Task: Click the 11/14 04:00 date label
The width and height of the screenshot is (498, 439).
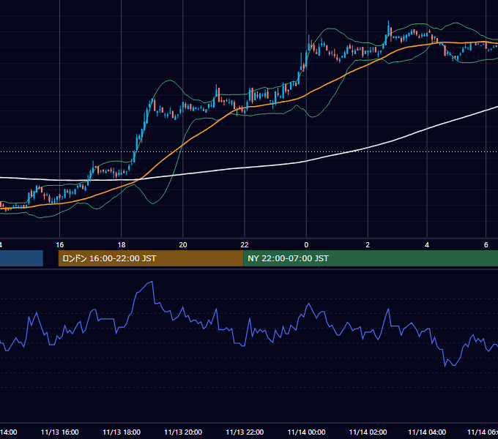Action: click(x=427, y=432)
